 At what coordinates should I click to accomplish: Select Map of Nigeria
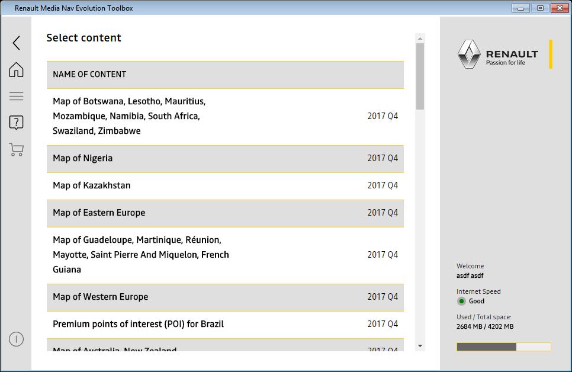tap(225, 159)
